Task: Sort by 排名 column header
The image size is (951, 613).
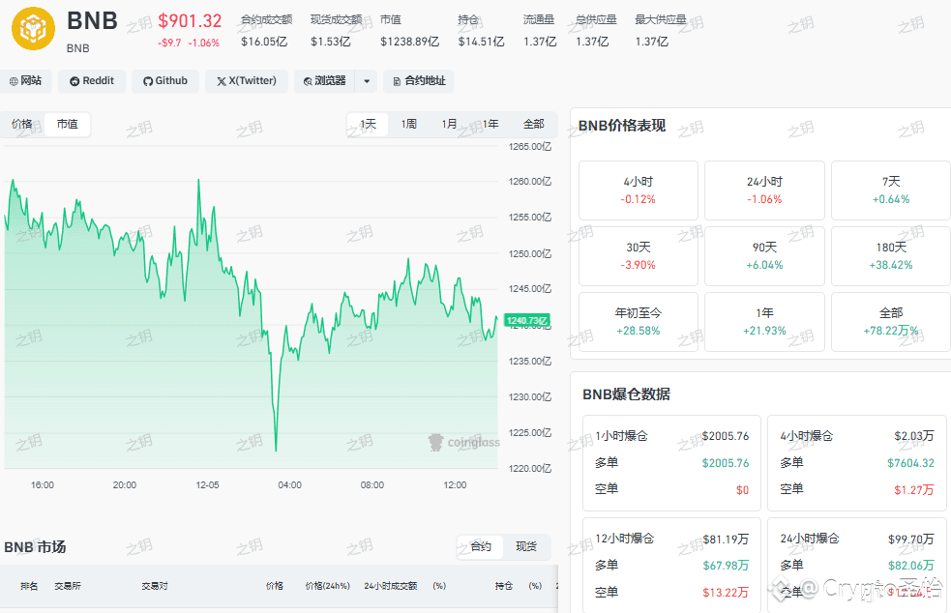Action: click(x=29, y=586)
